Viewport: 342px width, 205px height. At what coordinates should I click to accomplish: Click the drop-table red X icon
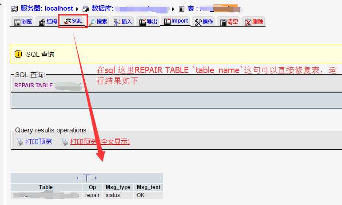248,23
